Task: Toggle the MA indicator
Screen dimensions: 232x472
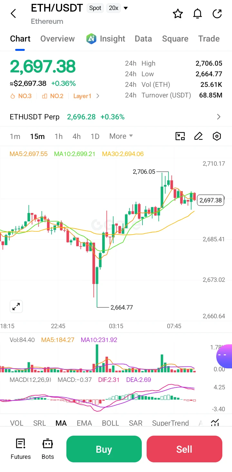Action: click(x=61, y=423)
